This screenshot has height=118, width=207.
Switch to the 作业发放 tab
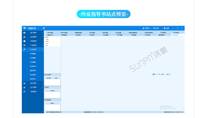pos(150,35)
